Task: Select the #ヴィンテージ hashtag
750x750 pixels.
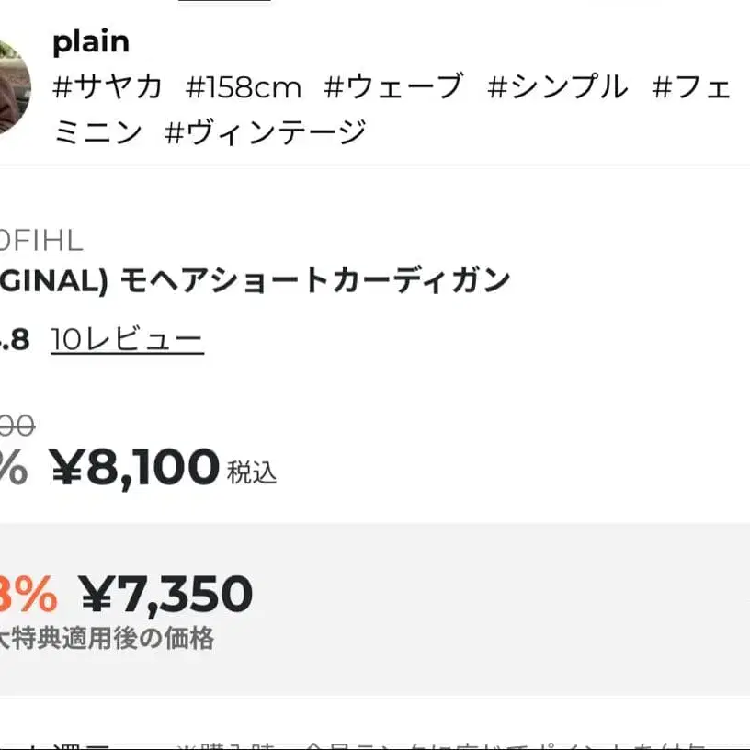Action: [x=265, y=132]
